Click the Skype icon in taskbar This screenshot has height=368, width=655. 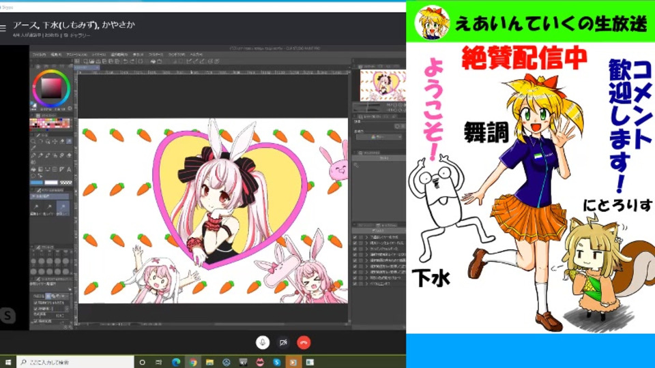click(276, 362)
